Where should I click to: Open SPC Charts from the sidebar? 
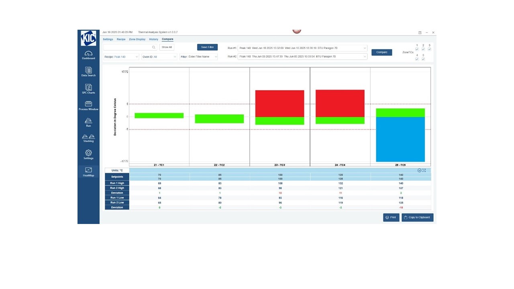[x=88, y=89]
